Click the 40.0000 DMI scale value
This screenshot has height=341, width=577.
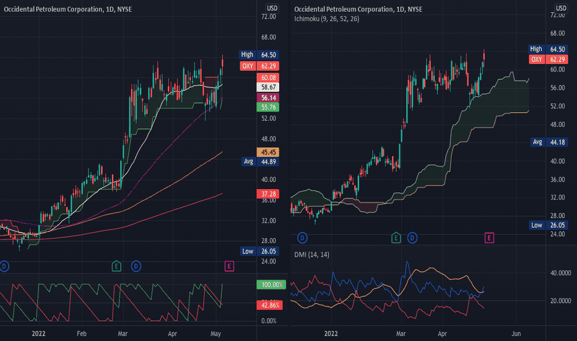point(560,273)
